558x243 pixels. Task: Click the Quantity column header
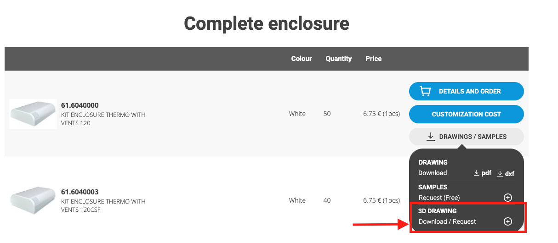coord(338,59)
